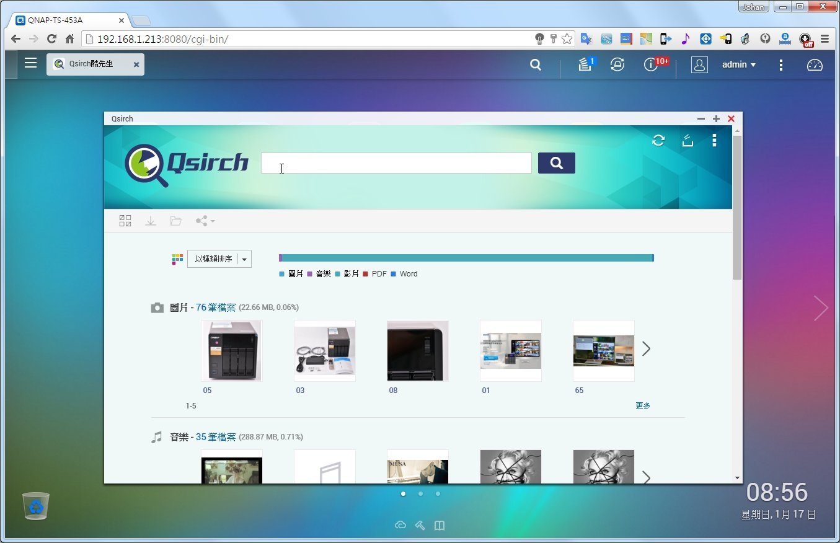The width and height of the screenshot is (840, 543).
Task: Open the QTS main menu hamburger icon
Action: pyautogui.click(x=30, y=63)
